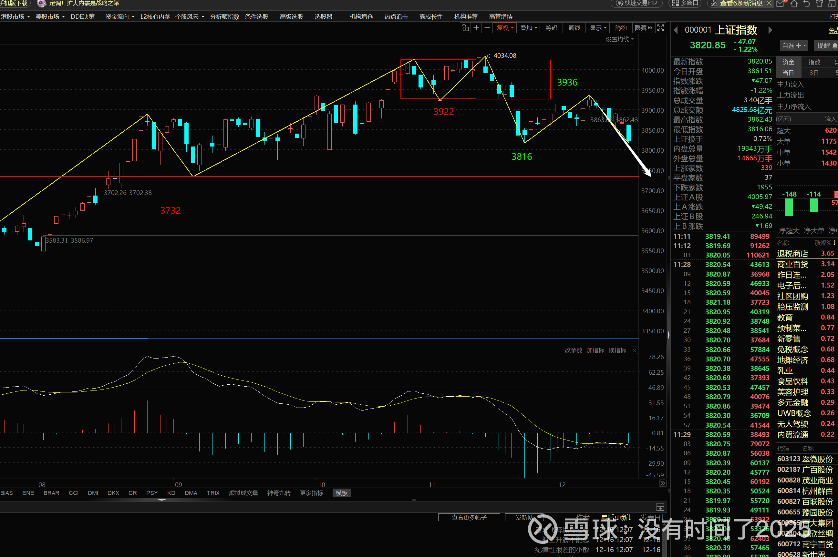Zoom out chart with minus icon
Viewport: 838px width, 557px height.
click(487, 28)
